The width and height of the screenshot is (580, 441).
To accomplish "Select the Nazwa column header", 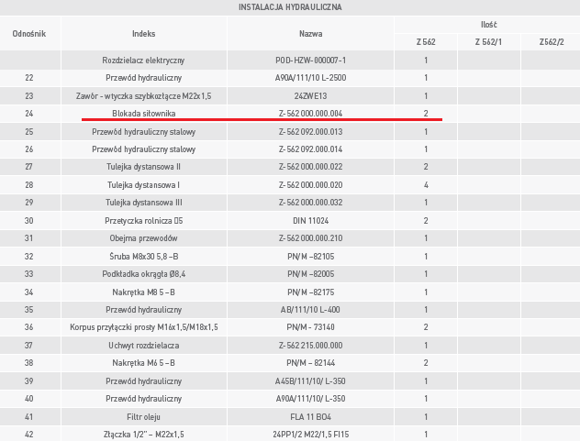I will pos(311,34).
